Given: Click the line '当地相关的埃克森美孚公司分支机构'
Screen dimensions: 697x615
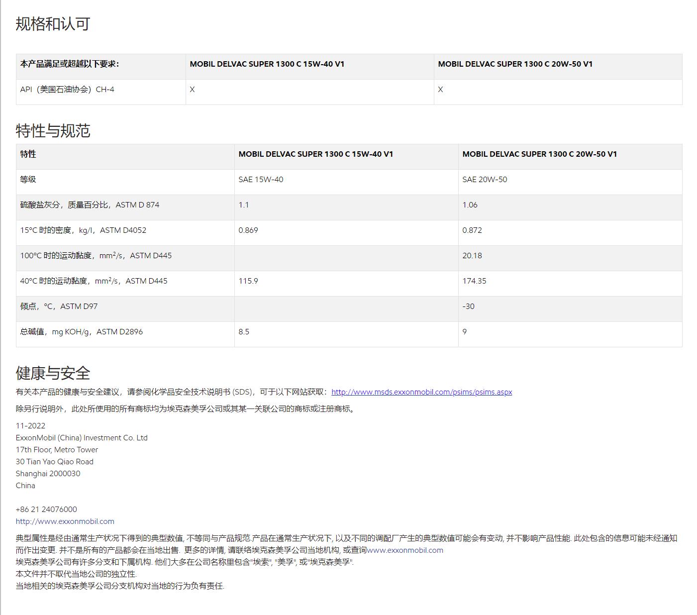Looking at the screenshot, I should [x=120, y=586].
